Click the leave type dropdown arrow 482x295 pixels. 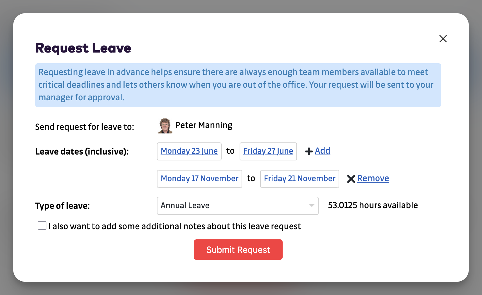(x=312, y=206)
